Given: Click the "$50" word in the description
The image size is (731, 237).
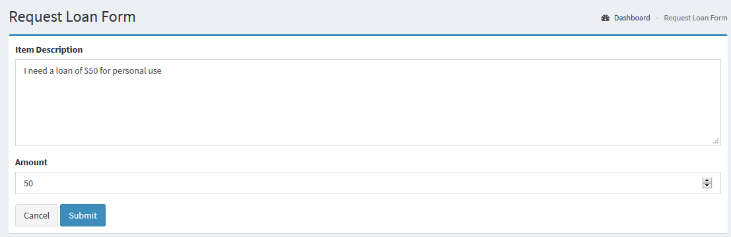Looking at the screenshot, I should point(91,72).
